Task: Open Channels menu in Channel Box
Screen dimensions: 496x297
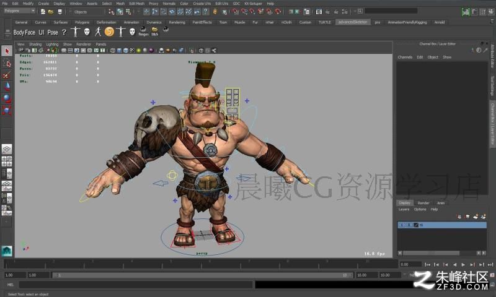Action: pos(405,57)
